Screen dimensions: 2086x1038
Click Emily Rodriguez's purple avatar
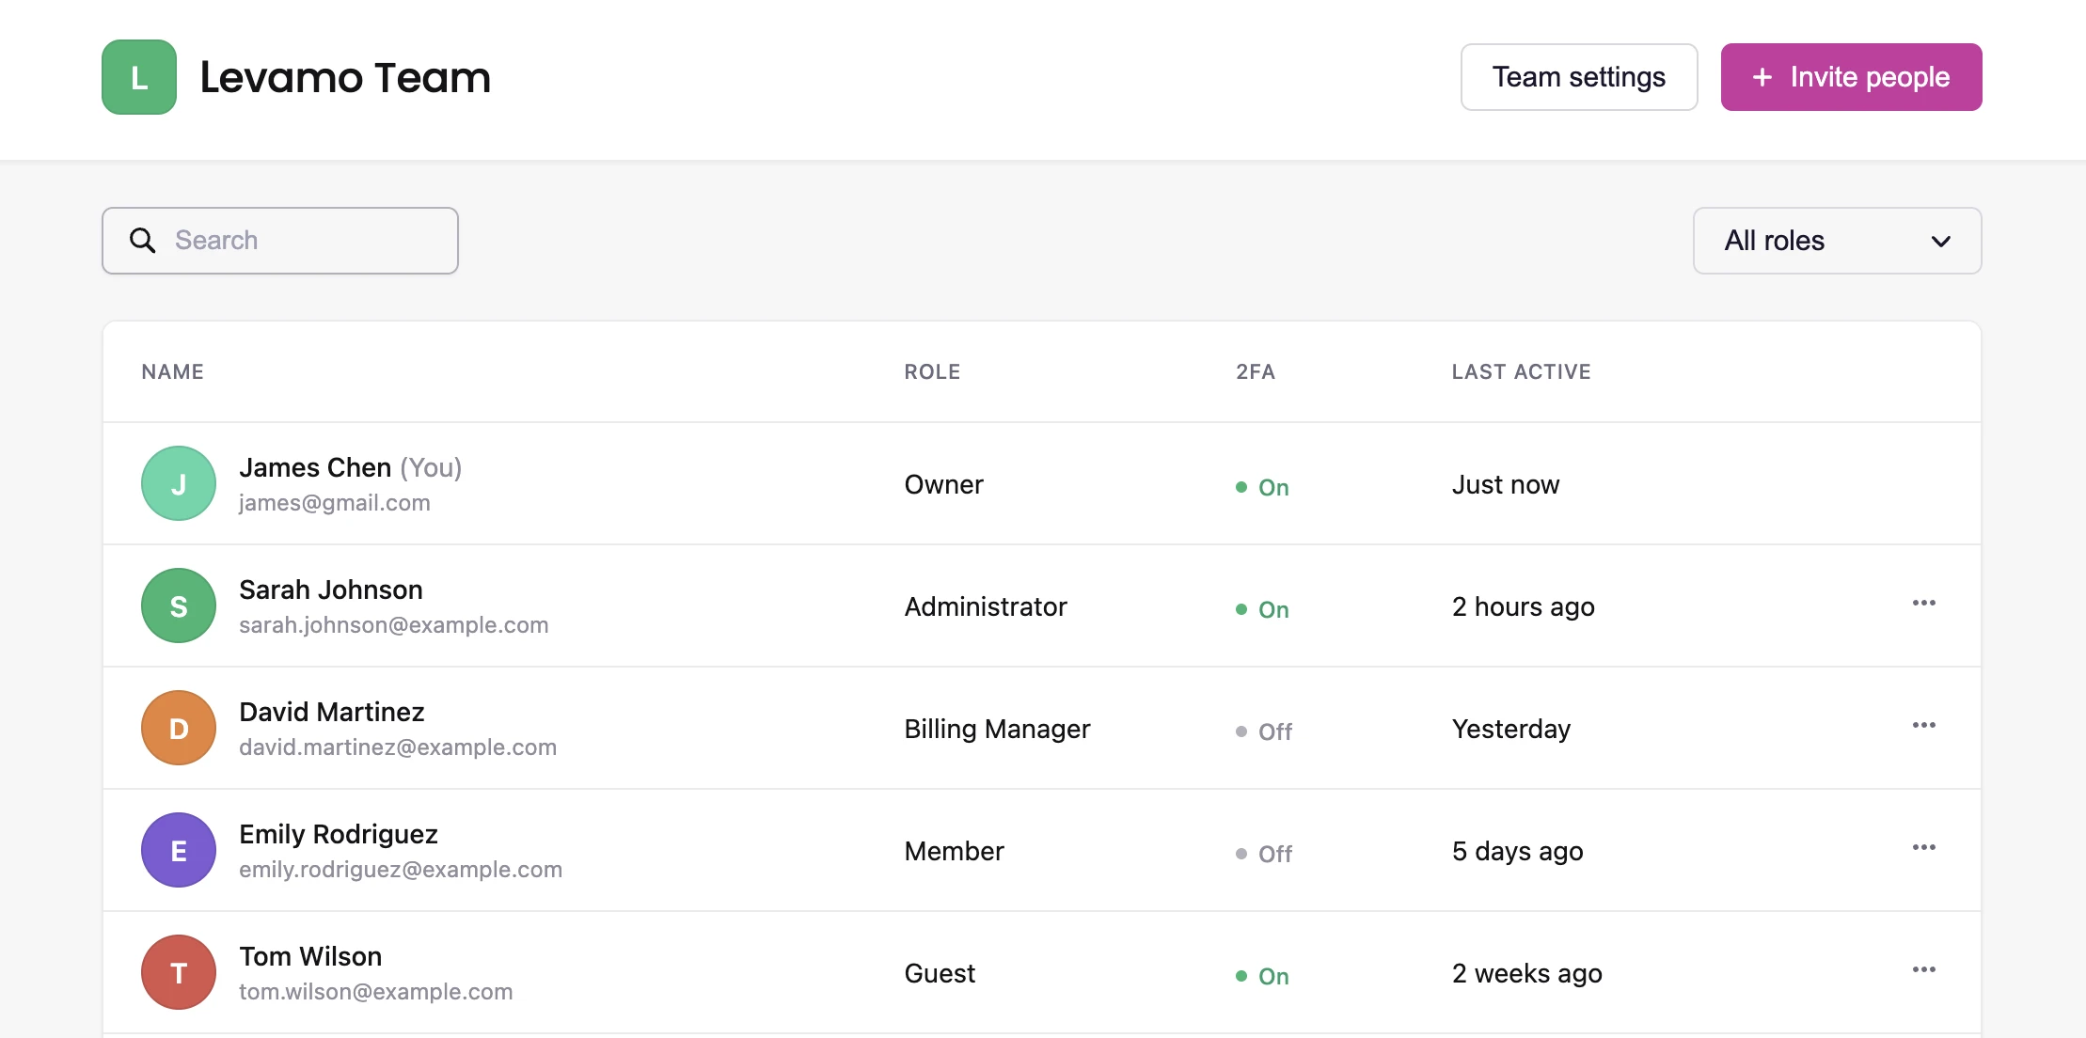(x=179, y=850)
